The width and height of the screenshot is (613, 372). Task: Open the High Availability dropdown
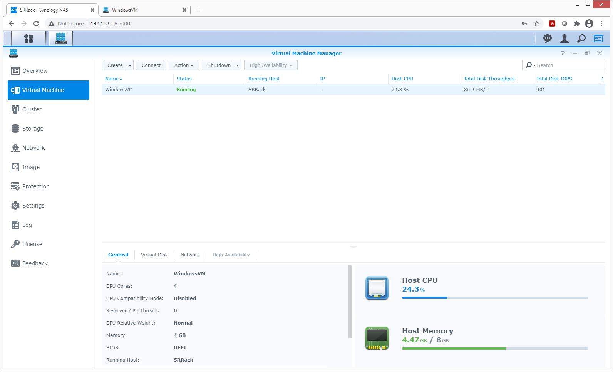pyautogui.click(x=271, y=65)
